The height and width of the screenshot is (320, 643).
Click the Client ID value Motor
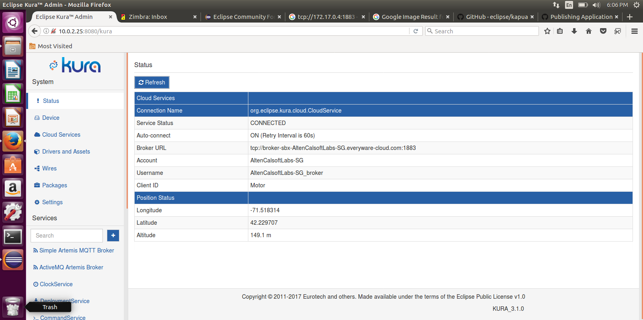258,185
